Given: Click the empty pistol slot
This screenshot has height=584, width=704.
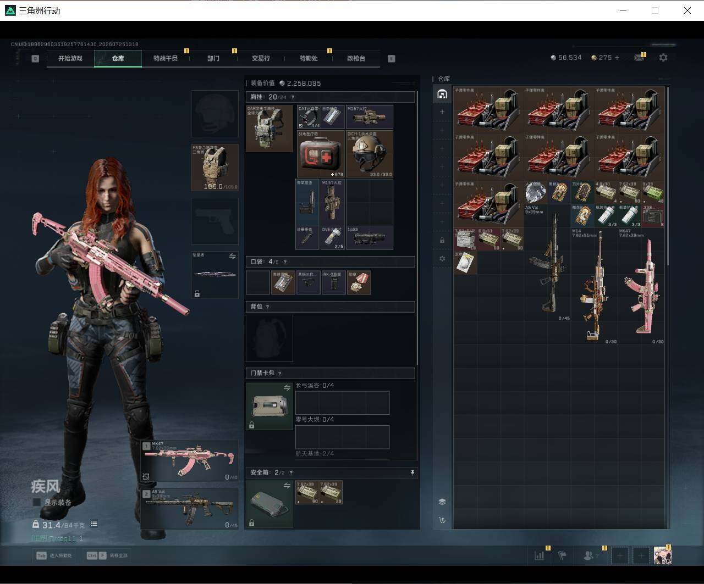Looking at the screenshot, I should (215, 221).
